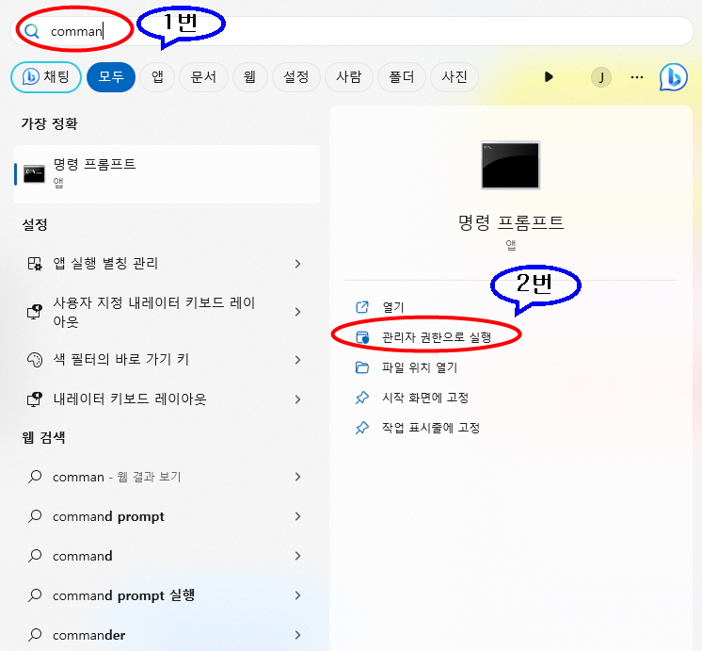The height and width of the screenshot is (651, 702).
Task: Click the search field containing "comman"
Action: point(351,31)
